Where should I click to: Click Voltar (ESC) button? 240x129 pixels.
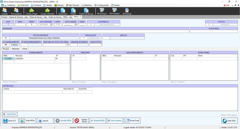(x=229, y=121)
